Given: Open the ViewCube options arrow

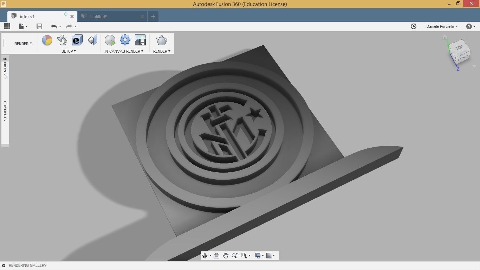Looking at the screenshot, I should pyautogui.click(x=474, y=67).
